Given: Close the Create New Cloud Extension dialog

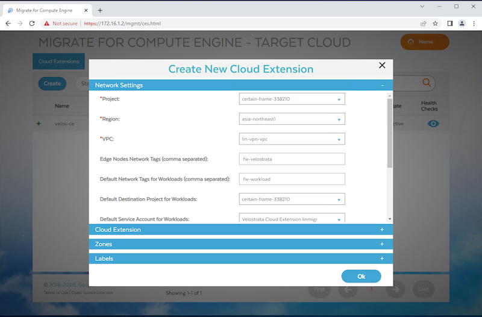Looking at the screenshot, I should pos(381,66).
